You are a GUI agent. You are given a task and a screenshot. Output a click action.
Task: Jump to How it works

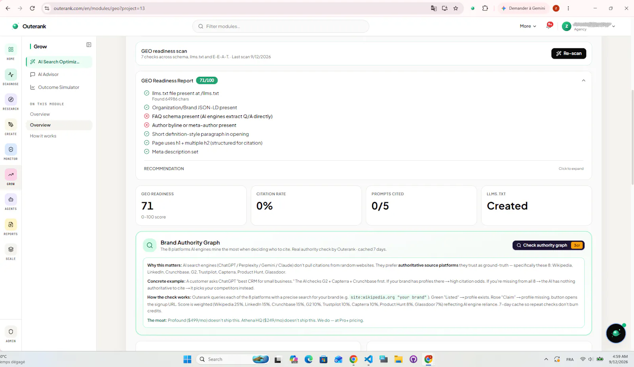click(43, 136)
